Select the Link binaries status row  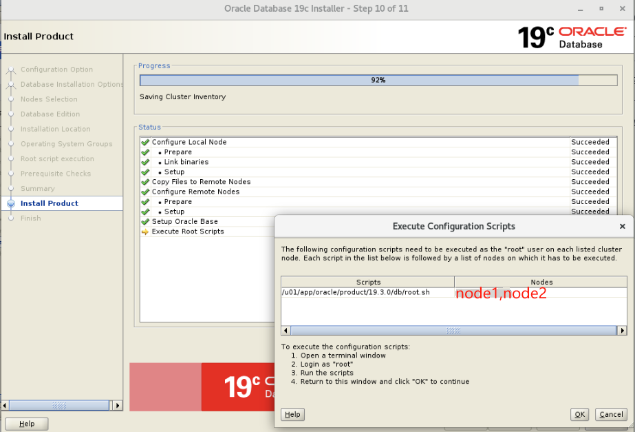378,162
